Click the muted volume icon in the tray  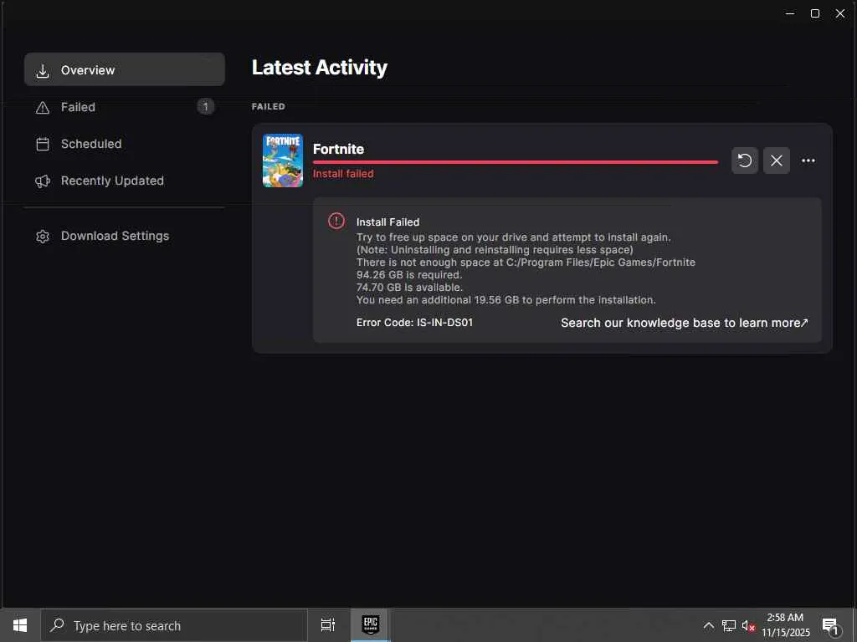click(x=747, y=625)
